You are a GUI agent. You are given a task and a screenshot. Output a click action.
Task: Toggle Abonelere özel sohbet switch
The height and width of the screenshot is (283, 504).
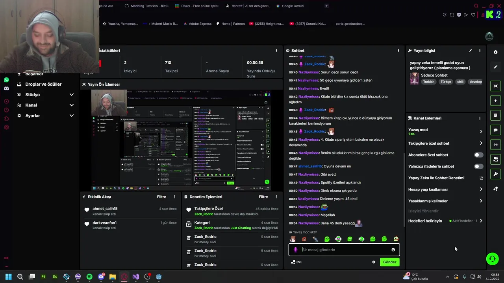coord(478,155)
